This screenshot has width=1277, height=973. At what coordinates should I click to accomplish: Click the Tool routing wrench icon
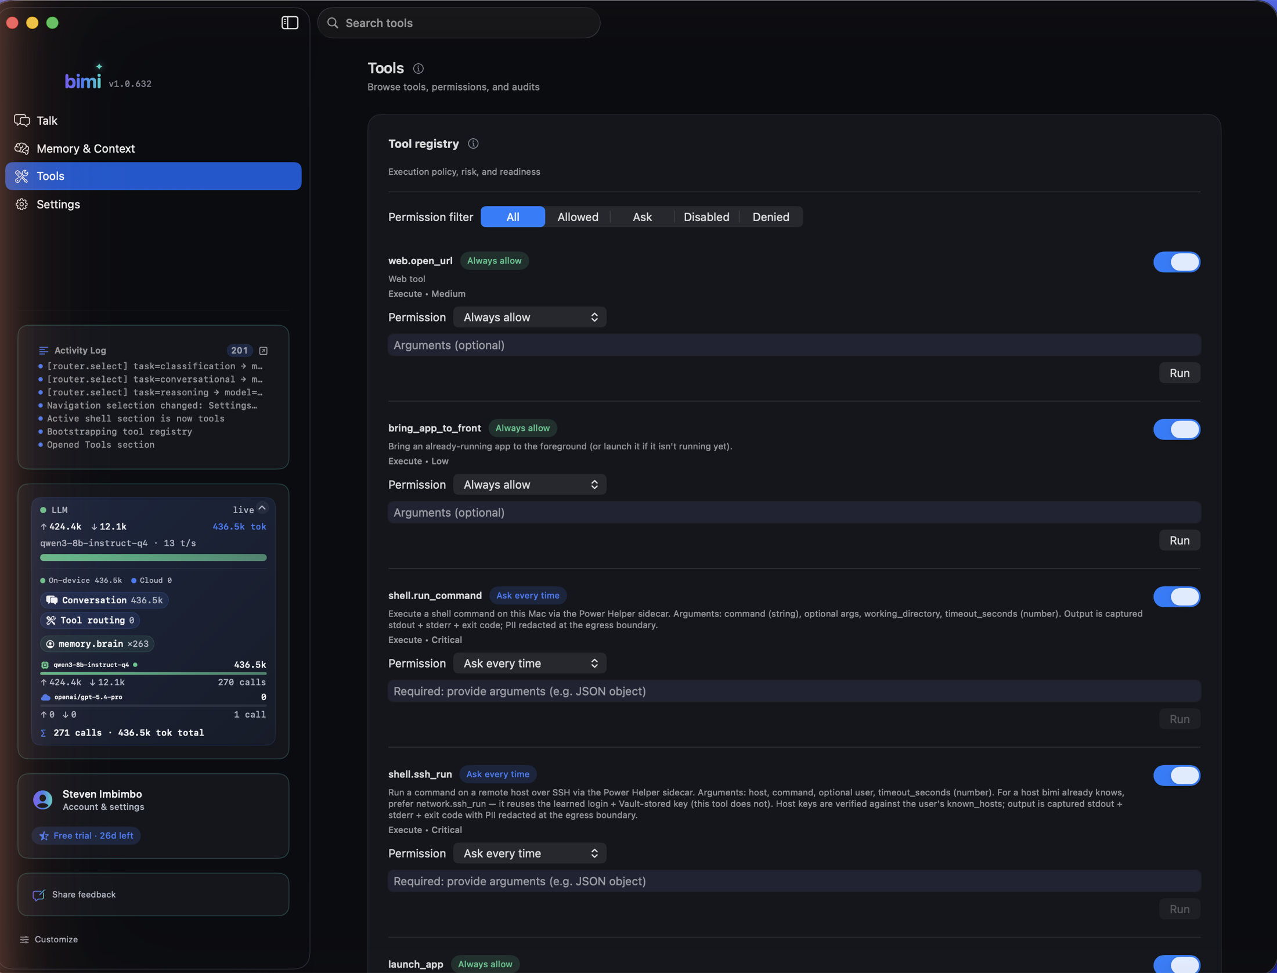[x=51, y=620]
